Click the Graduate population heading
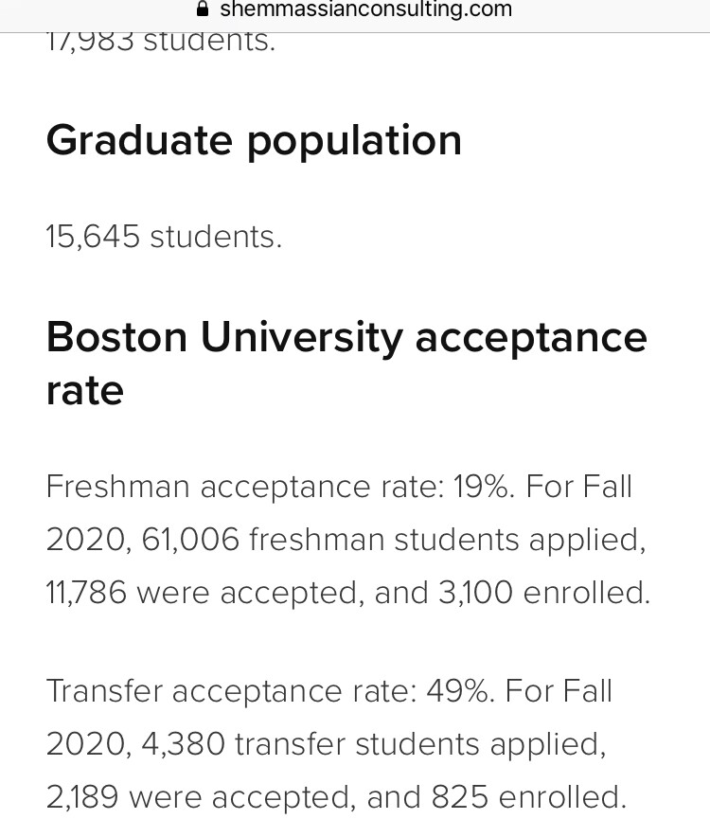 (254, 140)
